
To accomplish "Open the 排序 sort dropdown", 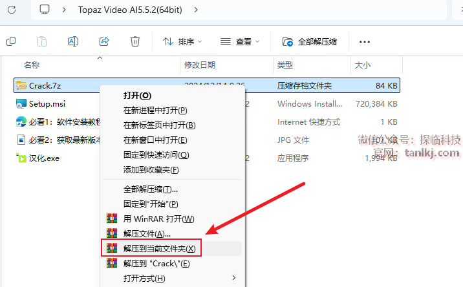I will 182,41.
